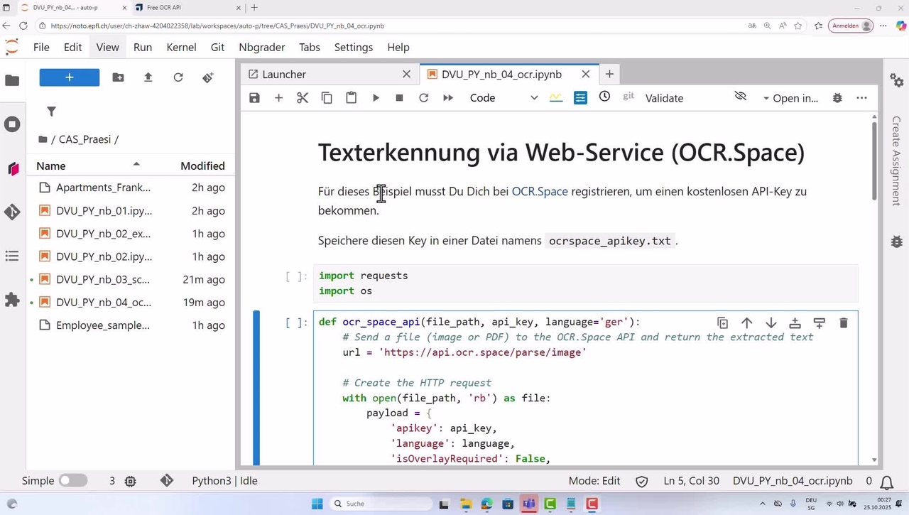
Task: Cut the selected cell with scissors icon
Action: coord(303,98)
